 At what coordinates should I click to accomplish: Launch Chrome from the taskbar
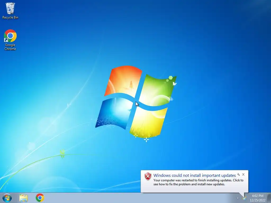click(40, 198)
